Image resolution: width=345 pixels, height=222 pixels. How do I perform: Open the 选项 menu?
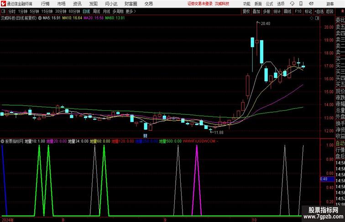(x=281, y=4)
